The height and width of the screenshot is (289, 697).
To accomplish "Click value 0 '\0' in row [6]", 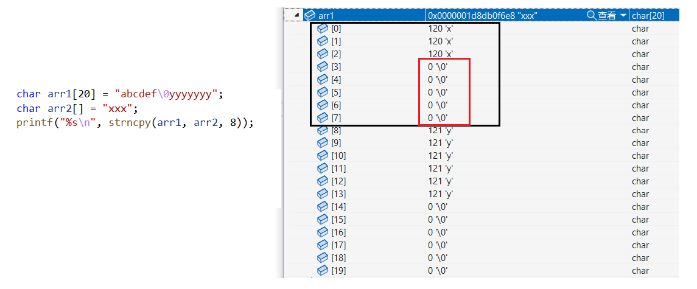I will point(438,105).
